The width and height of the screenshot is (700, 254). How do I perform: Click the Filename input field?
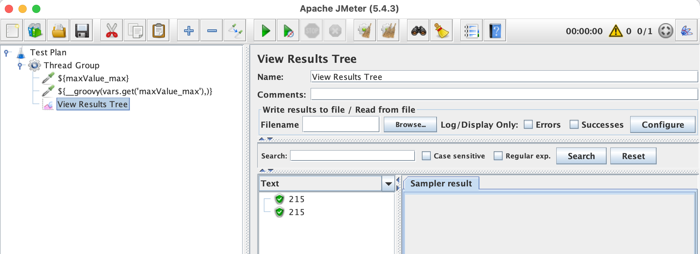341,124
